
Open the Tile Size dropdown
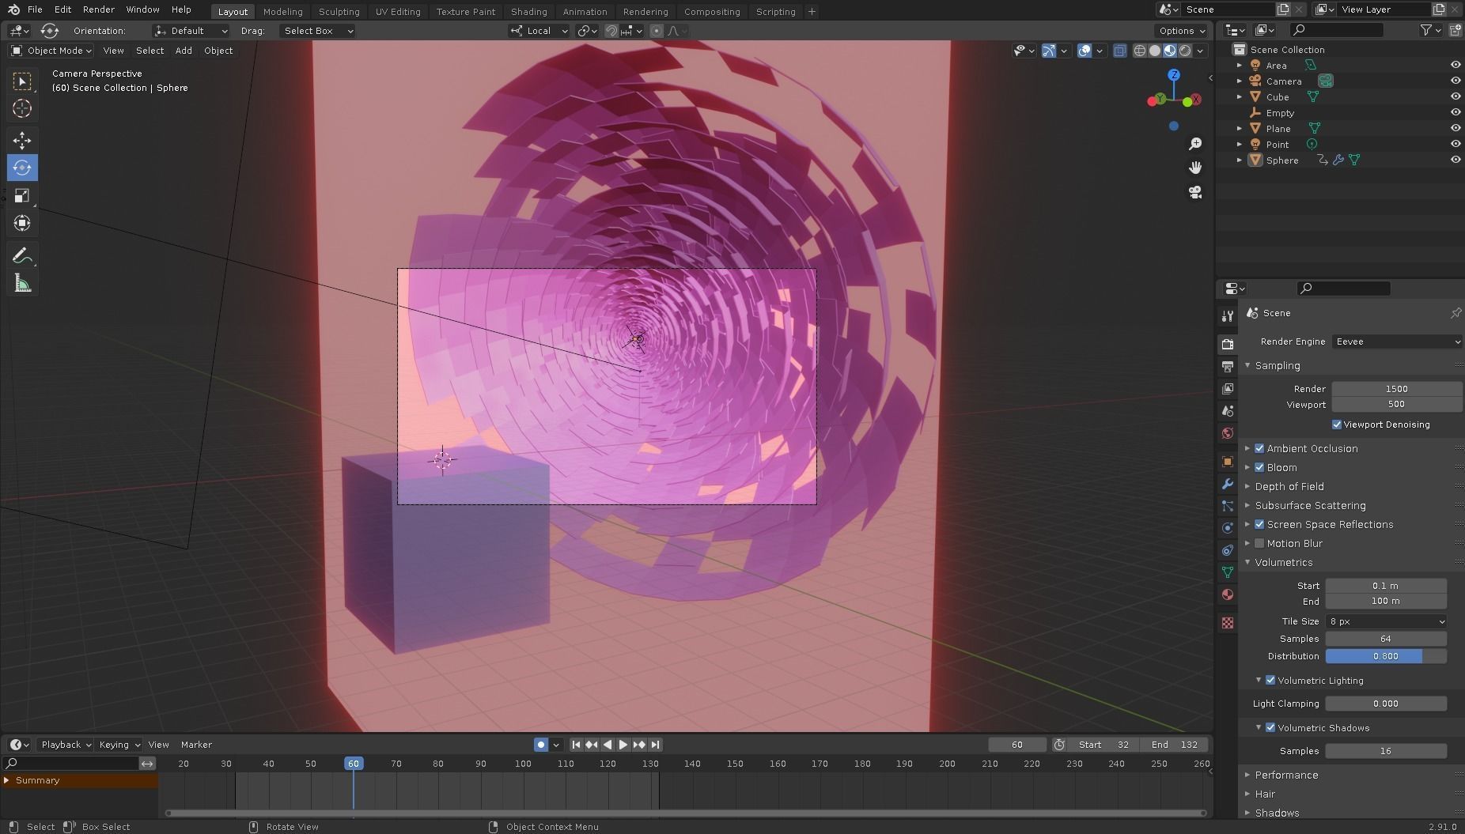point(1386,621)
